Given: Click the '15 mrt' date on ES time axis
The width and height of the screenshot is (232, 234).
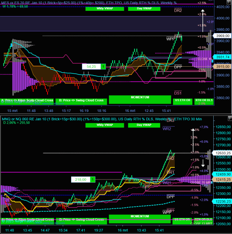Looking at the screenshot, I should [x=12, y=111].
